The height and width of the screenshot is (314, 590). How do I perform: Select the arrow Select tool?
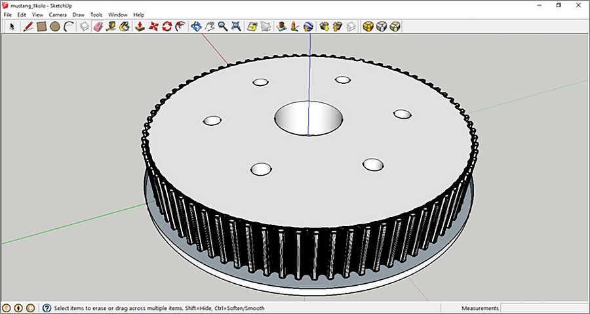(12, 27)
